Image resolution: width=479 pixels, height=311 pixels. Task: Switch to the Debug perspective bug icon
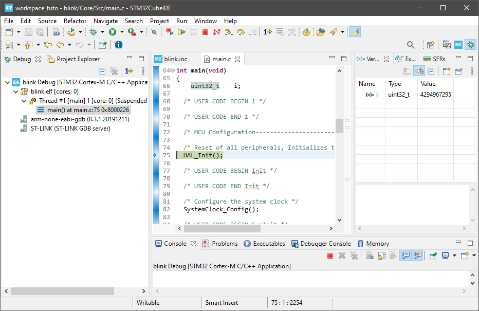pos(471,45)
